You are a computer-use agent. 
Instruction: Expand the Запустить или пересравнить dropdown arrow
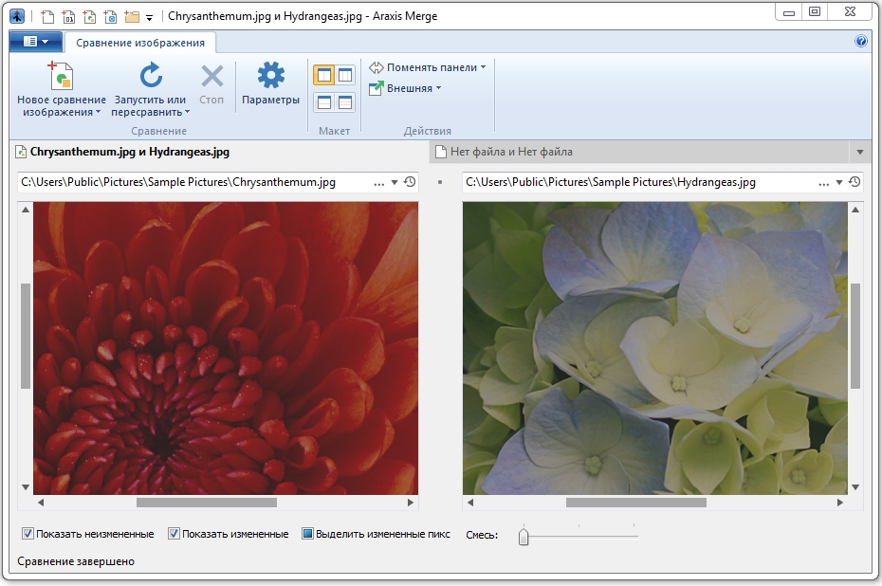pyautogui.click(x=188, y=112)
